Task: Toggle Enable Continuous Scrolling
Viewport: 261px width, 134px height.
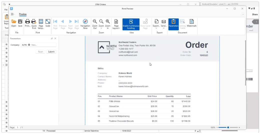Action: (131, 24)
